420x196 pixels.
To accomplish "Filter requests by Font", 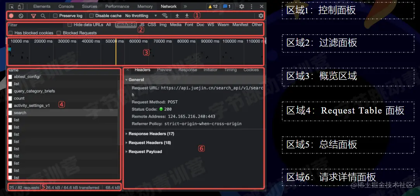I will point(189,25).
